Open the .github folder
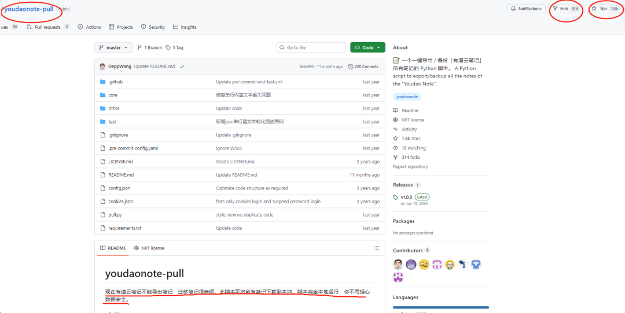 click(x=115, y=82)
